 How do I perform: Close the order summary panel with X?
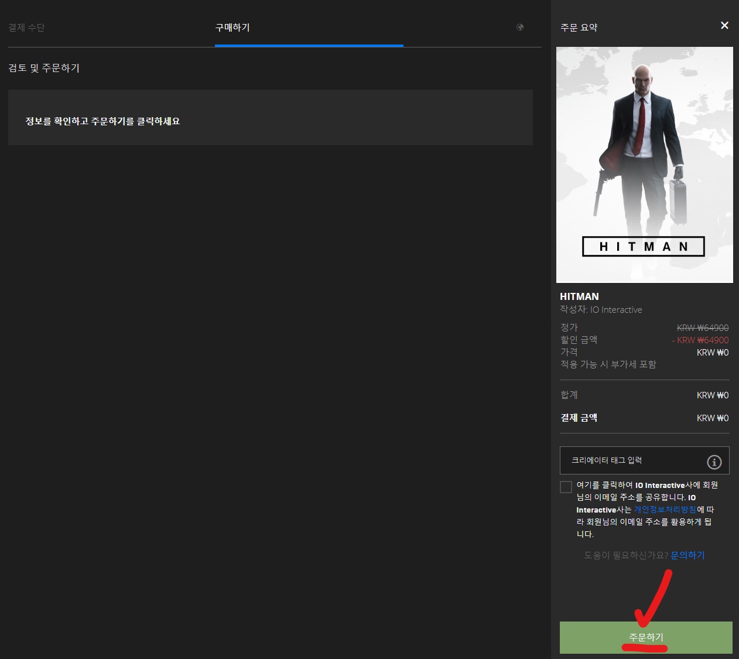[724, 25]
